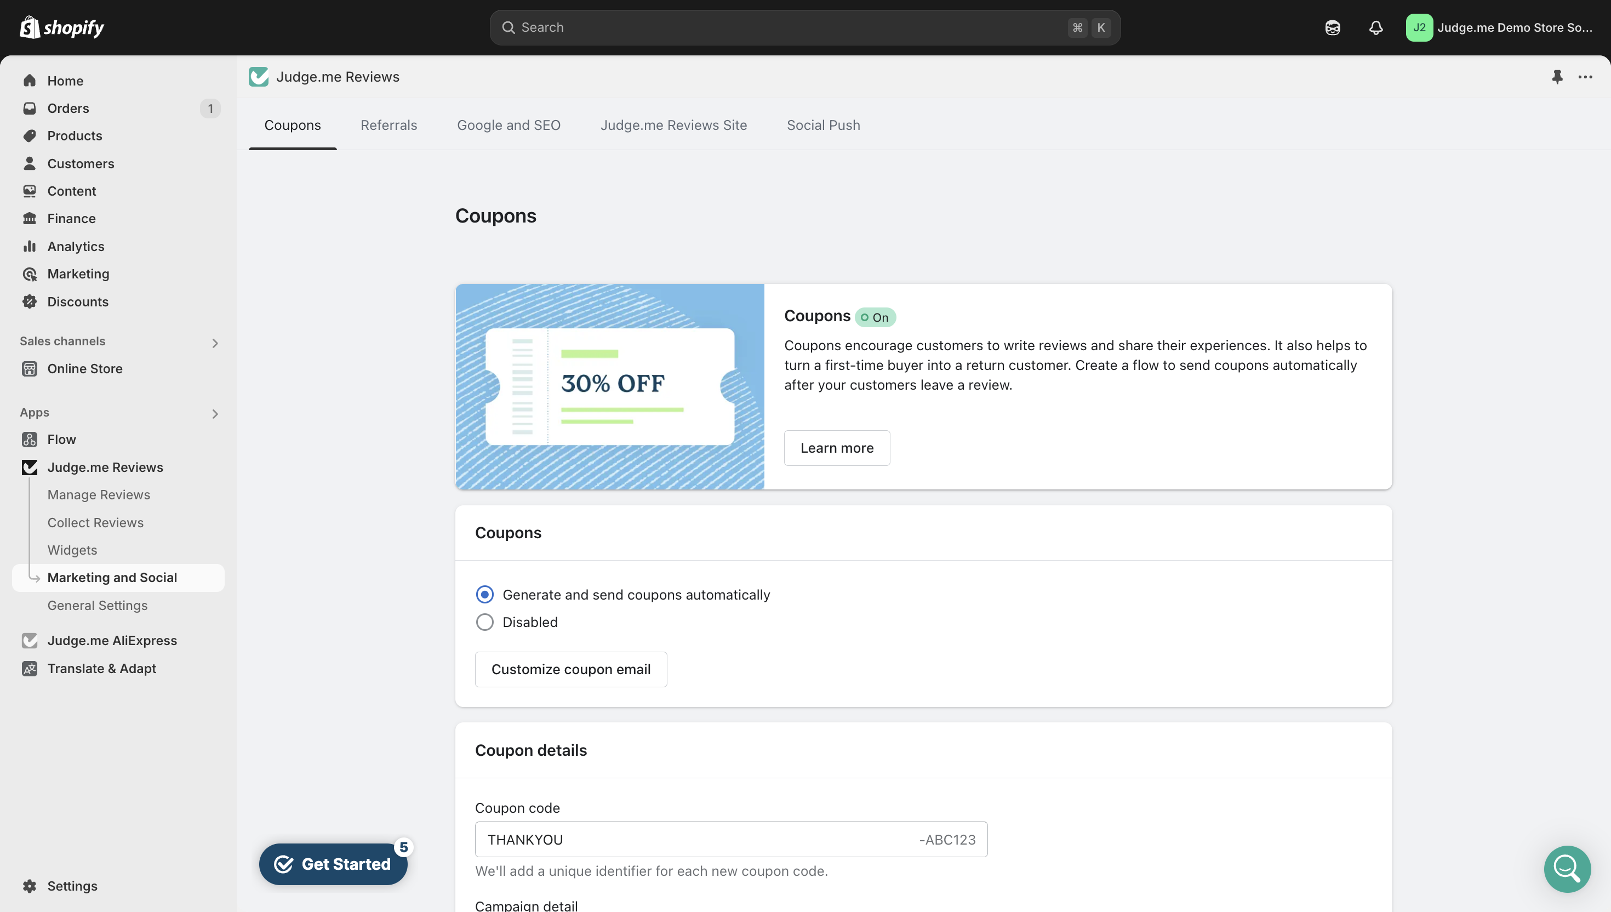This screenshot has height=912, width=1611.
Task: Switch to the Coupons tab
Action: pos(293,126)
